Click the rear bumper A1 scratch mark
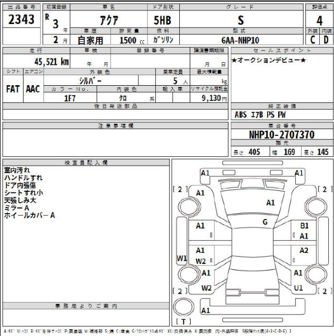 pyautogui.click(x=205, y=310)
